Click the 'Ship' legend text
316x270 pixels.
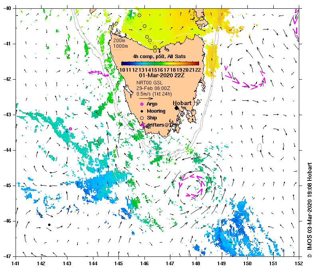[x=152, y=118]
